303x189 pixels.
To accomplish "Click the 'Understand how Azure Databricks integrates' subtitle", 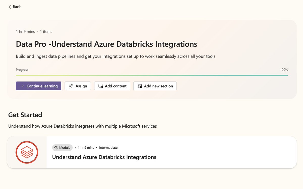I will pyautogui.click(x=83, y=126).
